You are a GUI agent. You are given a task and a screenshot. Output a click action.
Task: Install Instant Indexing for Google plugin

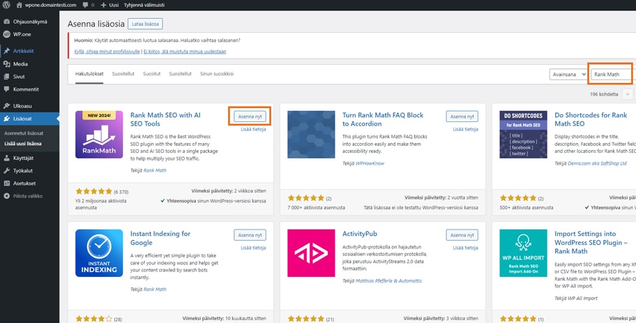point(250,235)
